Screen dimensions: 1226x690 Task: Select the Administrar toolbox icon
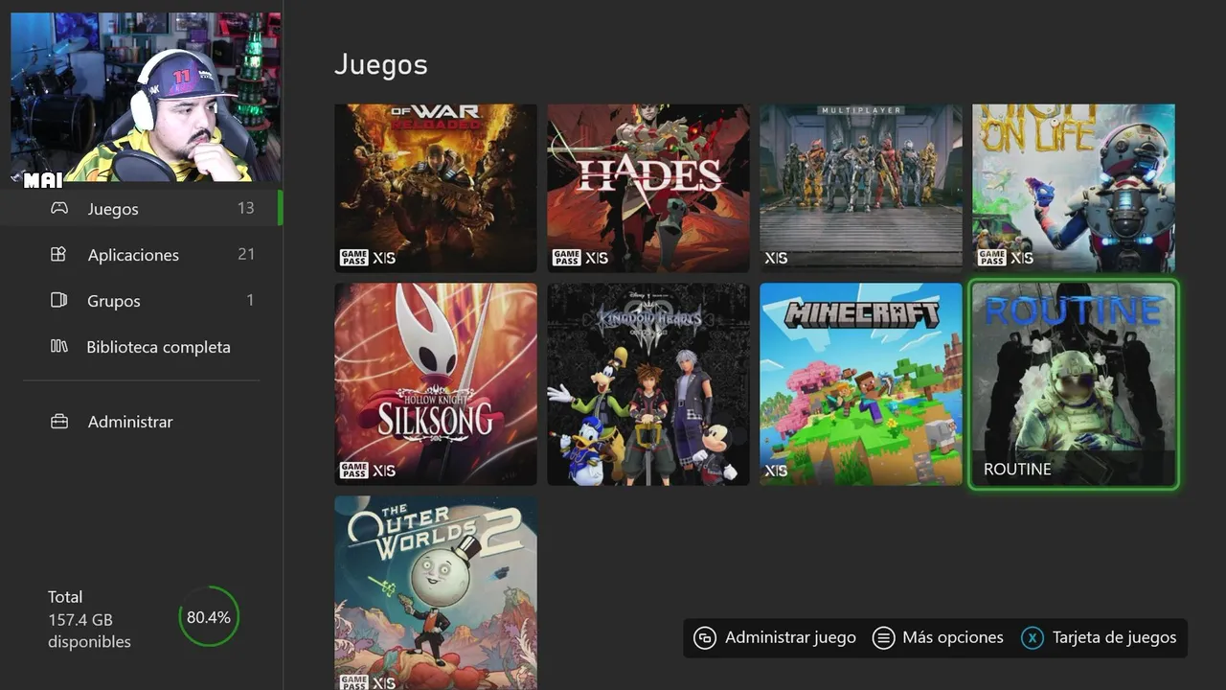[59, 422]
